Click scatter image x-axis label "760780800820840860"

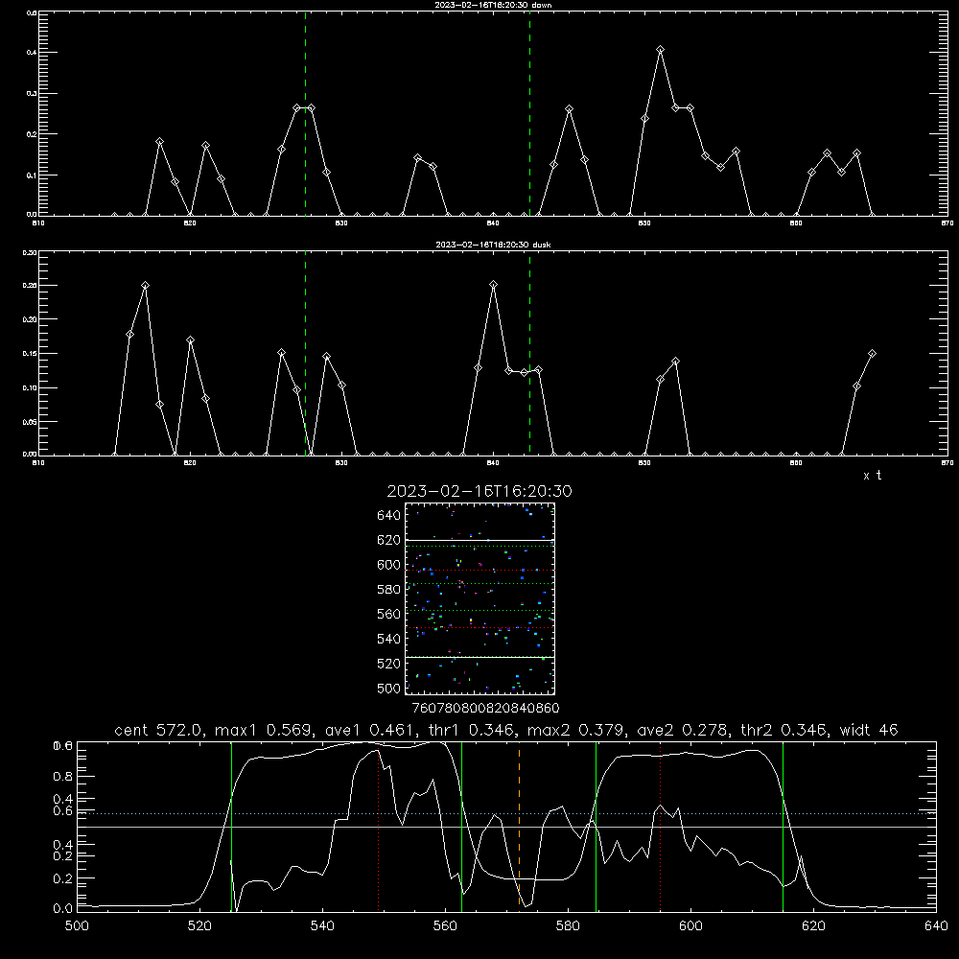point(485,709)
